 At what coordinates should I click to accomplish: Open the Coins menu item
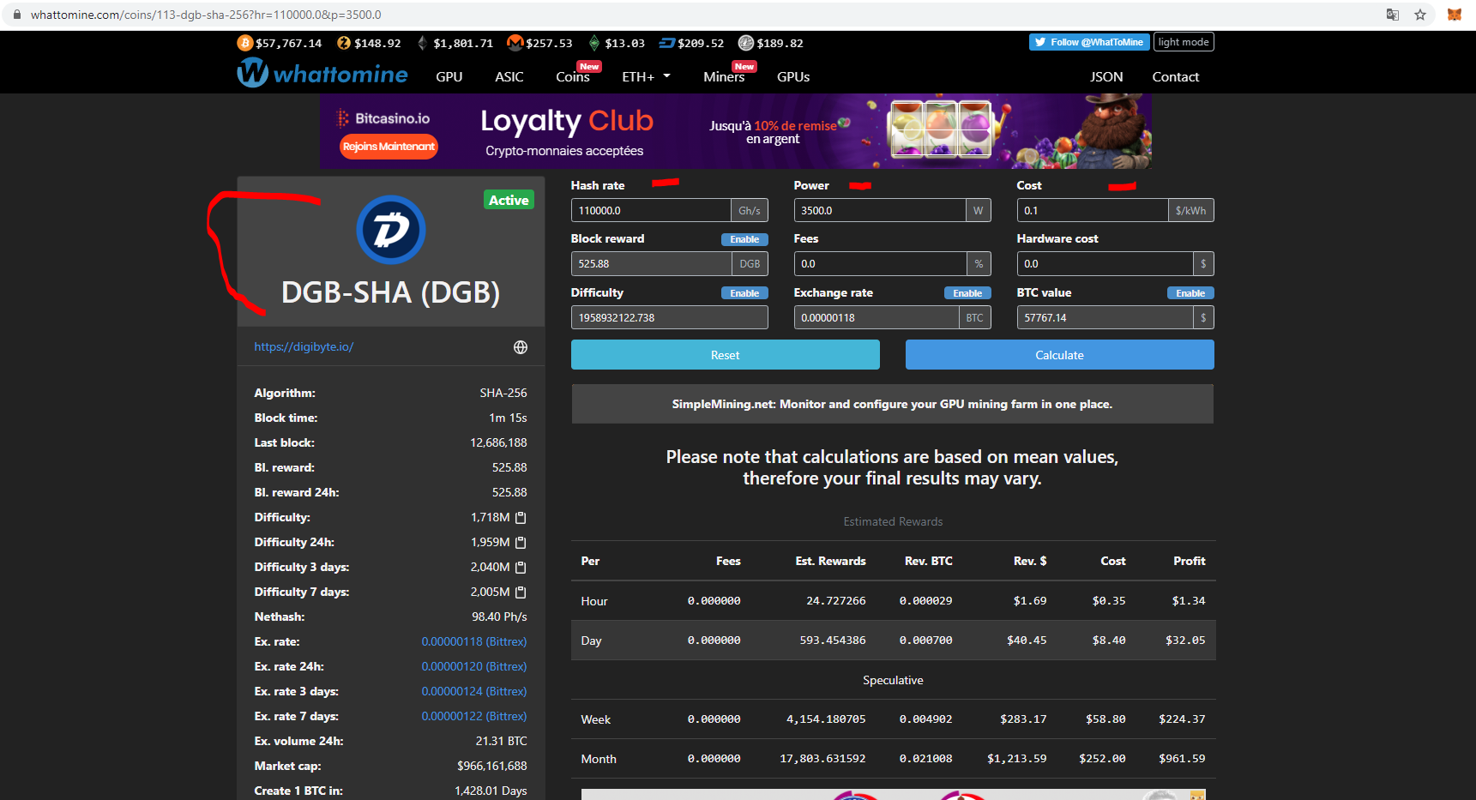click(x=573, y=77)
